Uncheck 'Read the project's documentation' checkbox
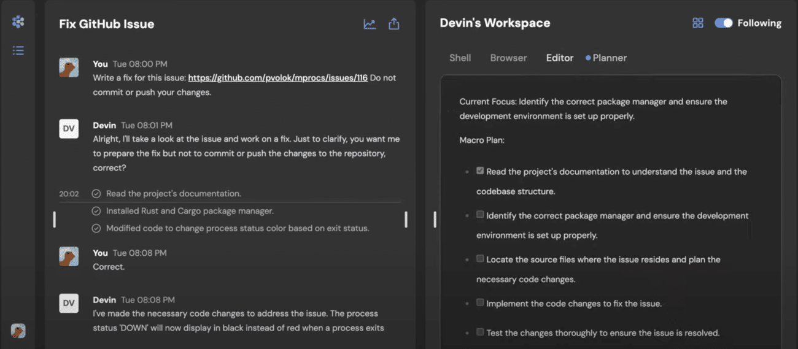 [x=480, y=171]
